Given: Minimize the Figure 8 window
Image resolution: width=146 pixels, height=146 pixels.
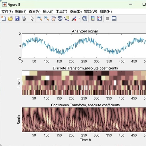Looking at the screenshot, I should (x=131, y=4).
